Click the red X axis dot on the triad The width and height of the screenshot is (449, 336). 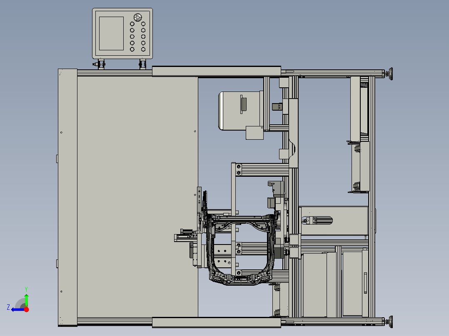pyautogui.click(x=26, y=309)
